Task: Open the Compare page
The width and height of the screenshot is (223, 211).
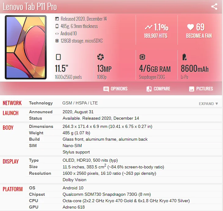Action: coord(158,89)
